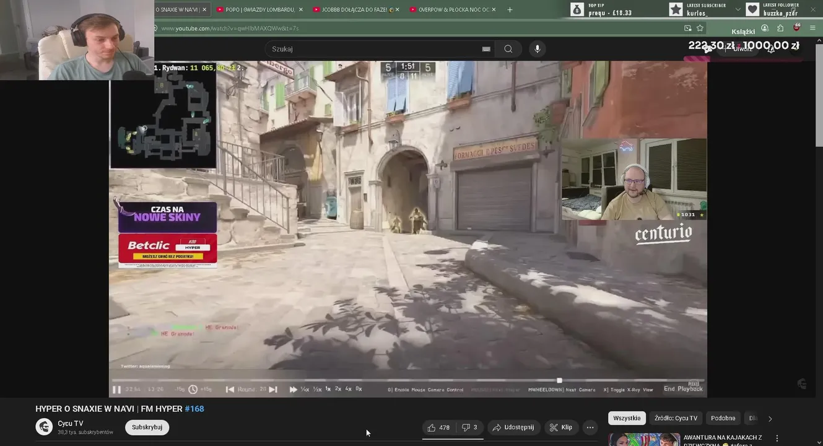Dislike the video with thumbs down
This screenshot has width=823, height=446.
pyautogui.click(x=469, y=427)
